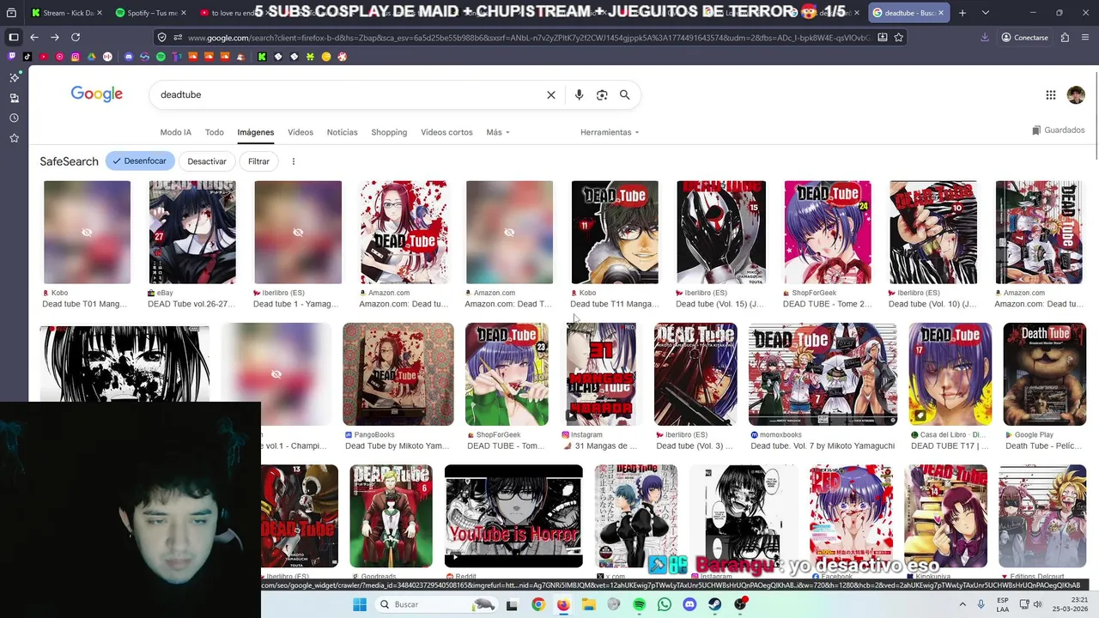The height and width of the screenshot is (618, 1099).
Task: Open Firefox sidebar history clock icon
Action: [14, 118]
